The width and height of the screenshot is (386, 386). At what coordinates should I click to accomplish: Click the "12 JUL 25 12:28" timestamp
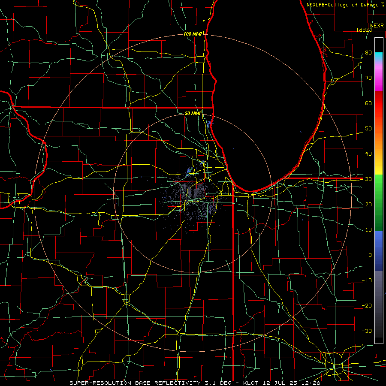pos(291,383)
